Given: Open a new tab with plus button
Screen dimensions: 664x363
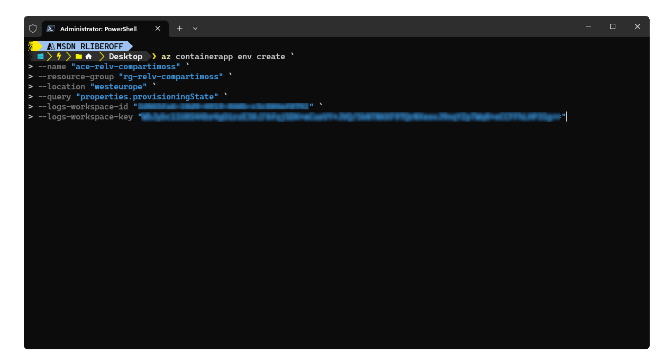Looking at the screenshot, I should click(x=179, y=29).
